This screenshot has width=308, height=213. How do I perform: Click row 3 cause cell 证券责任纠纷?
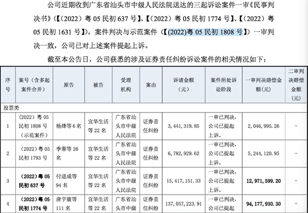(151, 181)
